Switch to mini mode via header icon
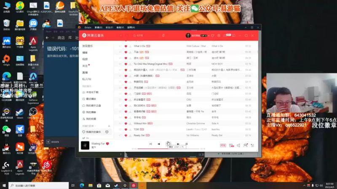 point(234,36)
